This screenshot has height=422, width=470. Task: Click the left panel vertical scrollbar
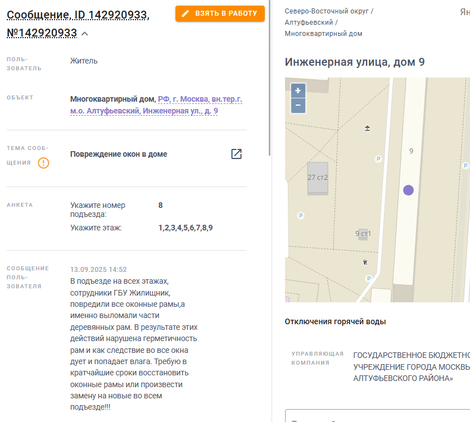click(269, 78)
